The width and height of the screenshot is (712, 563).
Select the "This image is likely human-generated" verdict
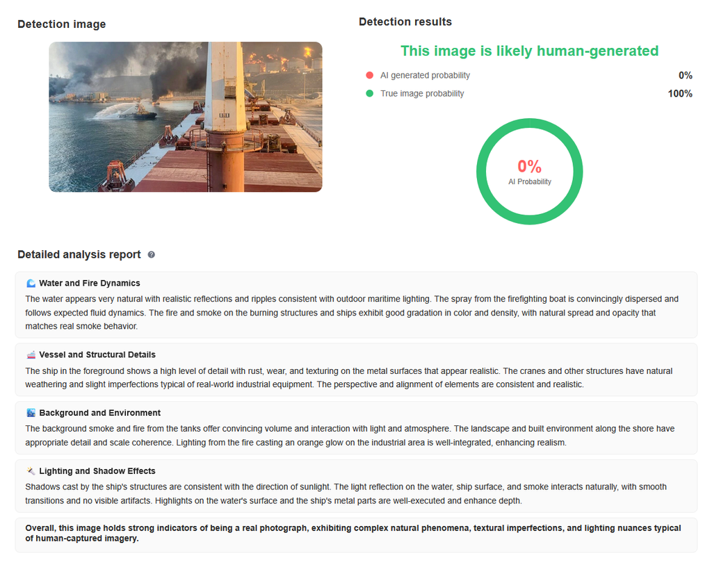529,51
